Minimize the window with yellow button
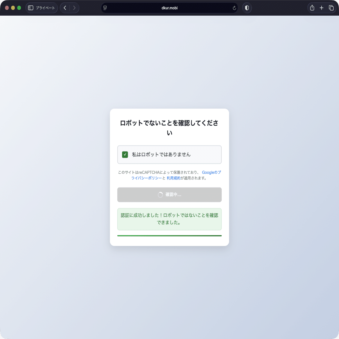The height and width of the screenshot is (339, 339). coord(13,8)
